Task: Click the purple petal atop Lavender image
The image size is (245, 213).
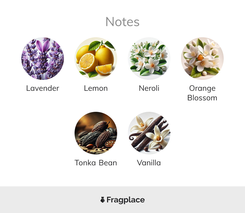Action: click(x=43, y=46)
